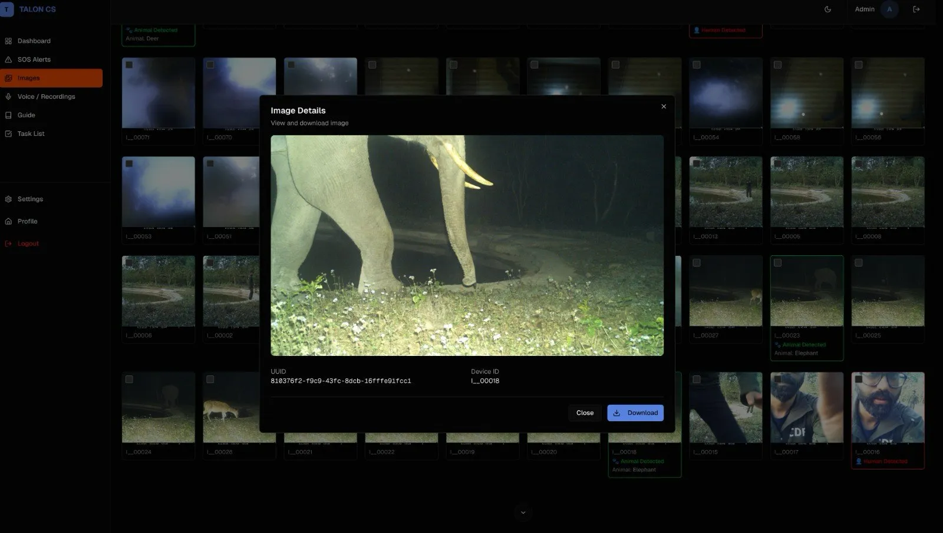Click the 'View and download image' subtitle
943x533 pixels.
pos(309,123)
